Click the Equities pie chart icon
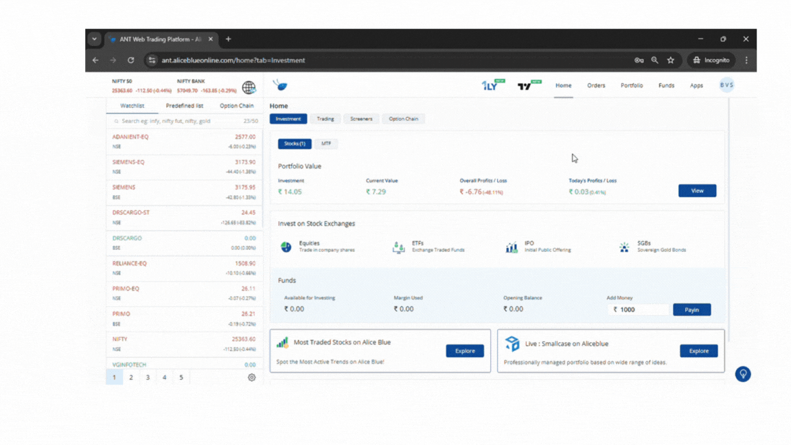 coord(286,247)
